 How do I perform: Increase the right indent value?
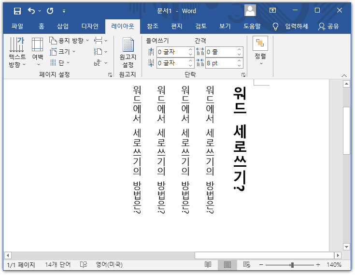point(190,60)
